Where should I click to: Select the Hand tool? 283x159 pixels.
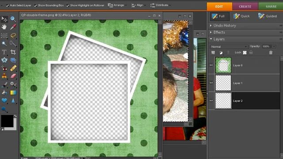4,27
